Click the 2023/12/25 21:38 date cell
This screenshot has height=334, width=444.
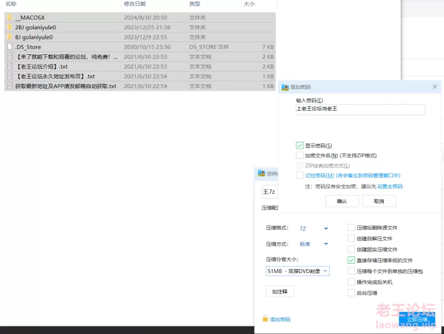coord(147,27)
